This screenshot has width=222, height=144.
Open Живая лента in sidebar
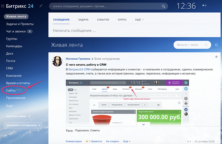(x=16, y=16)
